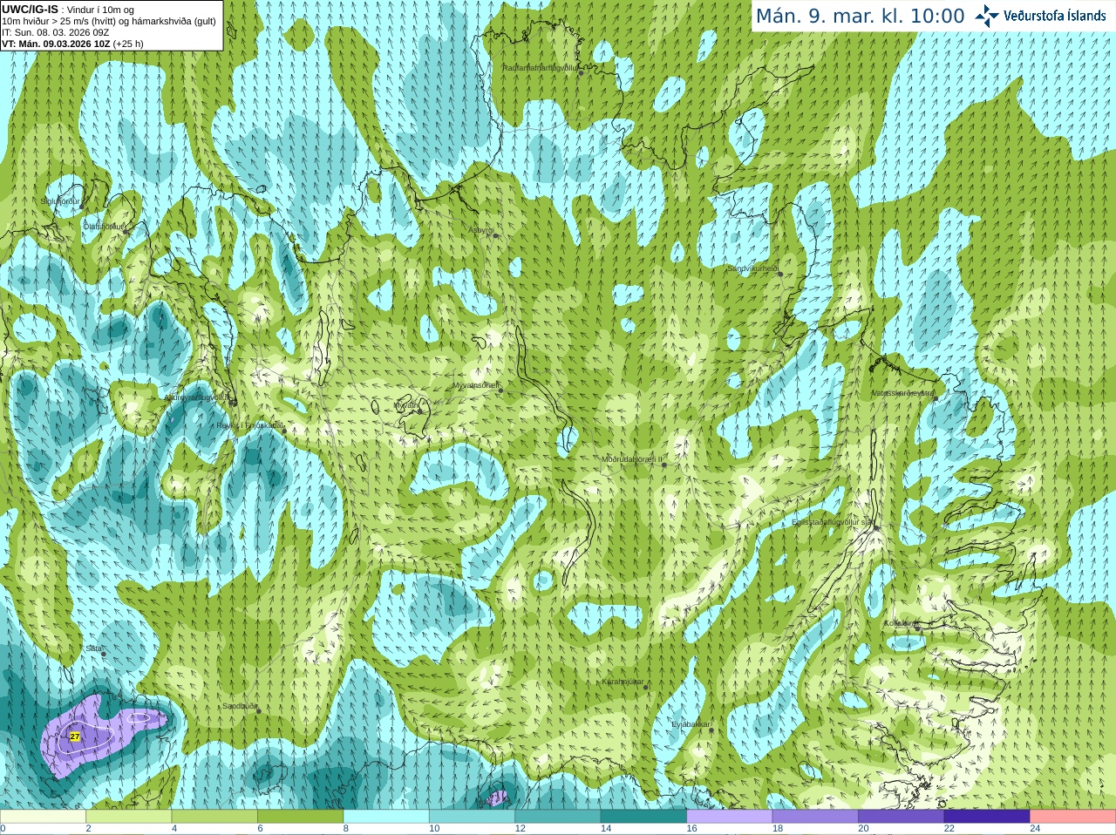Select the Egilsstaðaflugvöllur station label

coord(834,522)
